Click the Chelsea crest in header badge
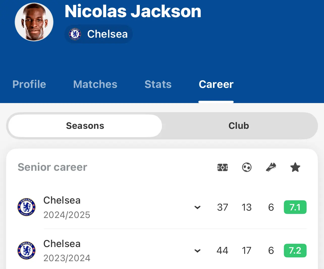The height and width of the screenshot is (269, 324). [75, 34]
